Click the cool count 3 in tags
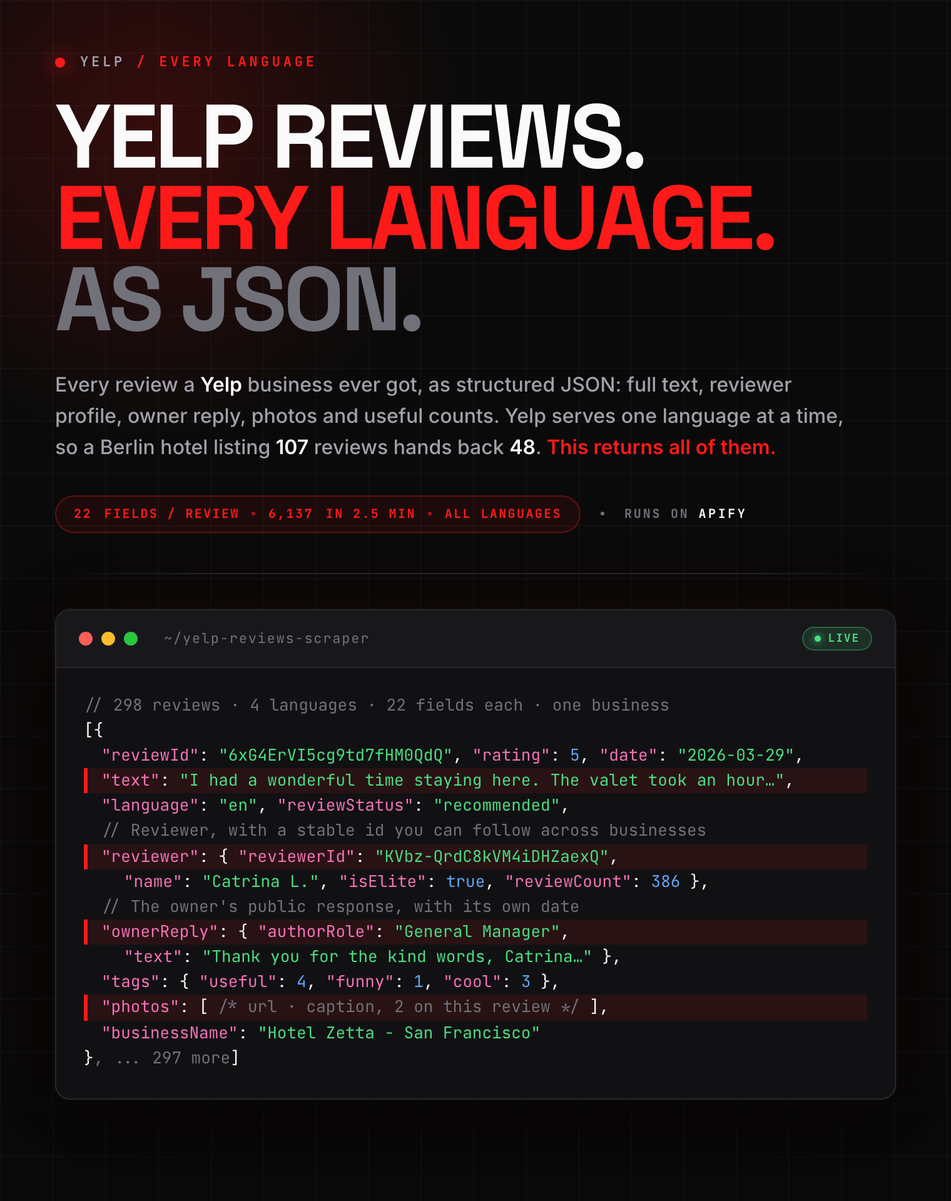 point(526,981)
